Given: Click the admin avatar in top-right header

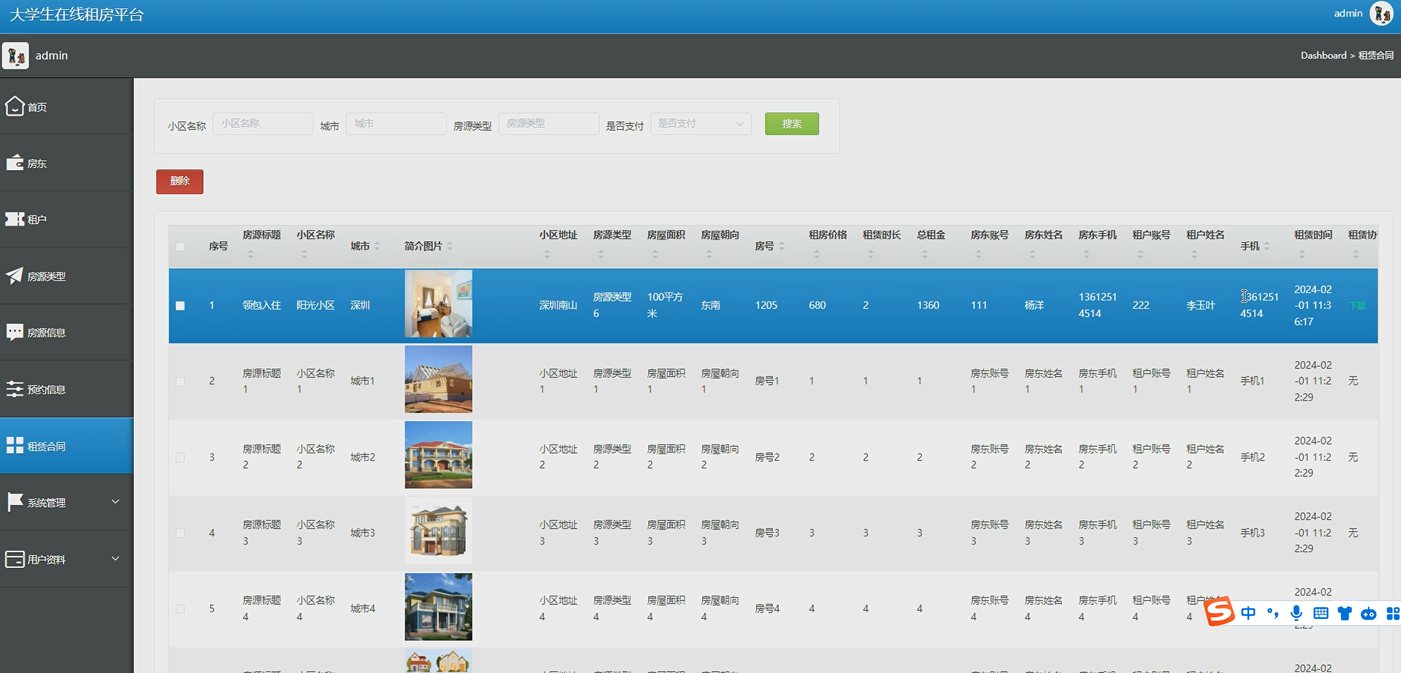Looking at the screenshot, I should 1381,14.
